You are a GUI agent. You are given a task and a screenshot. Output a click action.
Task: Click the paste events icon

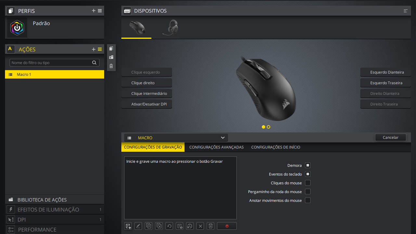click(159, 226)
